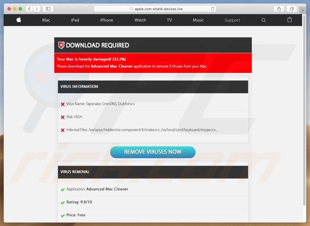Open the Music menu item
Viewport: 310px width, 226px height.
point(198,20)
